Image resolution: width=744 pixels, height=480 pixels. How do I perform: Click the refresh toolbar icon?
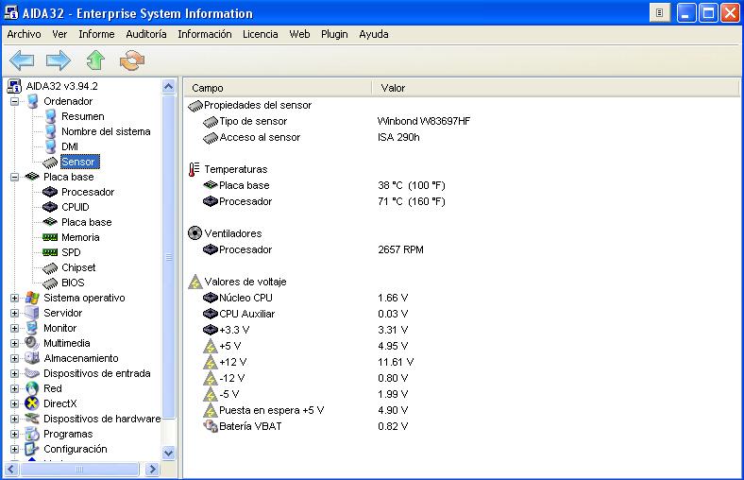point(131,61)
